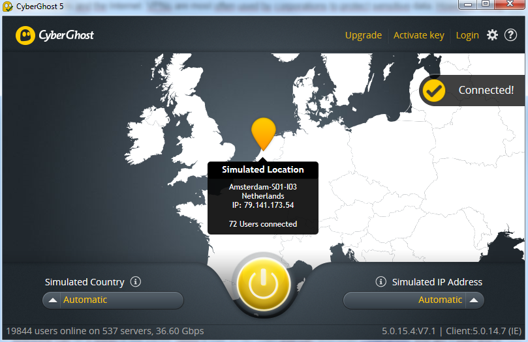Click the Login link

pos(467,35)
